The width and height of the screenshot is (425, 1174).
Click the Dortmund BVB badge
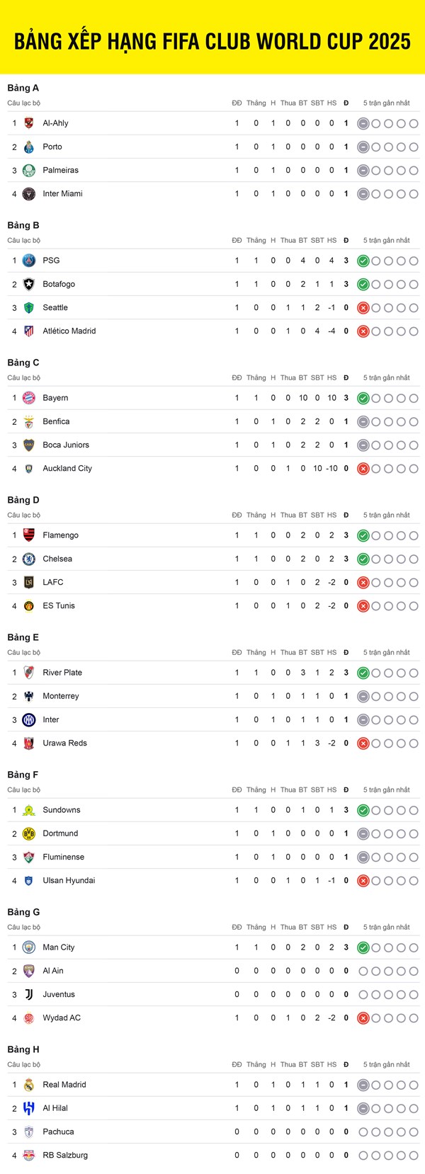point(29,833)
